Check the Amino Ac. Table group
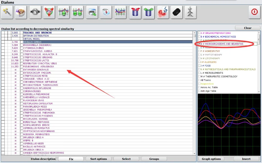This screenshot has height=163, width=262. 199,87
